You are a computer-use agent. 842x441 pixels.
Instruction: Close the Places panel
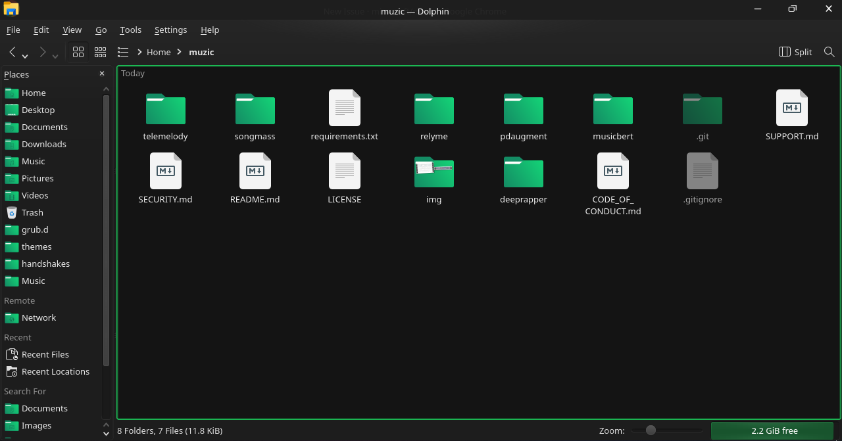102,74
